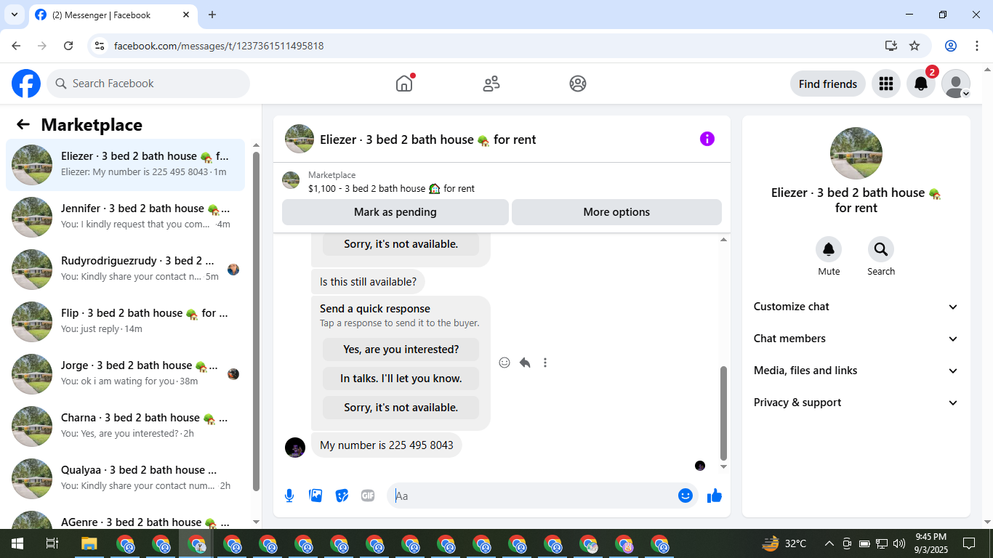The image size is (993, 558).
Task: Click the chat messages scrollbar thumb
Action: (723, 413)
